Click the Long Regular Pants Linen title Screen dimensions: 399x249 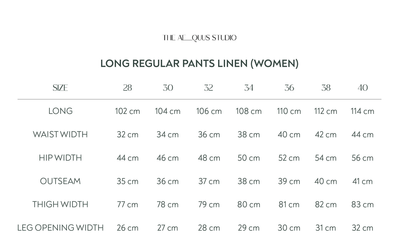click(199, 63)
